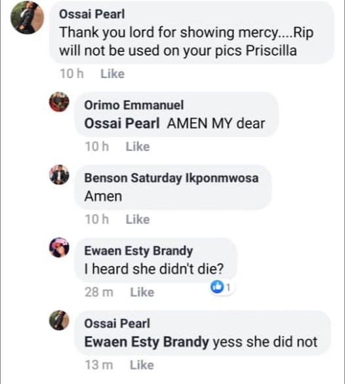The image size is (345, 384).
Task: Open Benson Saturday Ikponmwosa's avatar
Action: coord(59,175)
